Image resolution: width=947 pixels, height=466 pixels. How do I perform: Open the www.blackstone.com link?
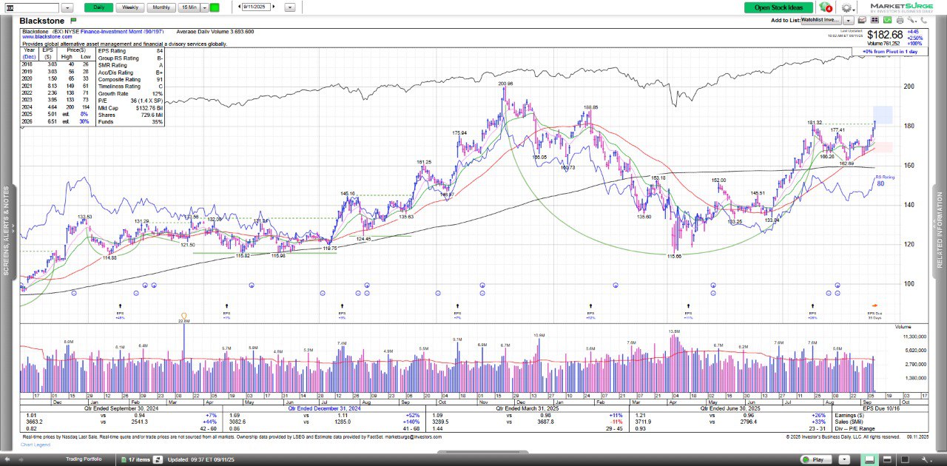click(47, 37)
